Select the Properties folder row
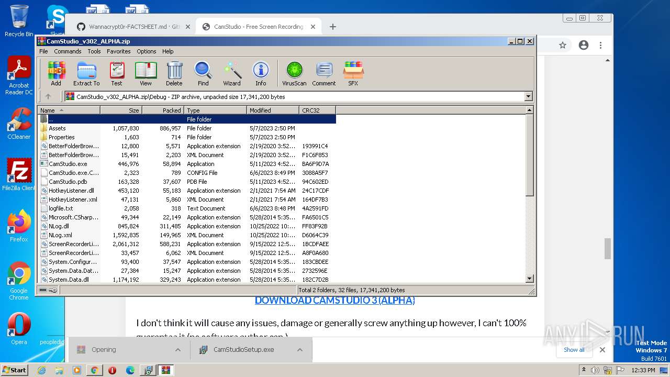 (x=187, y=137)
